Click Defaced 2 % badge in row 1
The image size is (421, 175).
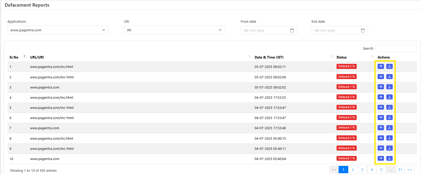[346, 66]
